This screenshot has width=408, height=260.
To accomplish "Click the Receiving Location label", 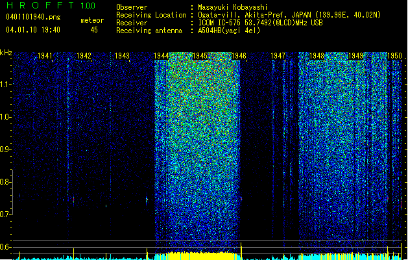I will (151, 15).
